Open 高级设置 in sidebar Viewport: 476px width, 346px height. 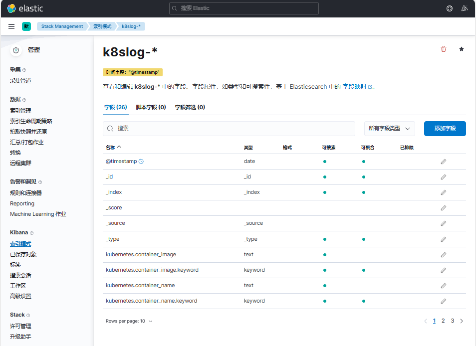pyautogui.click(x=20, y=296)
